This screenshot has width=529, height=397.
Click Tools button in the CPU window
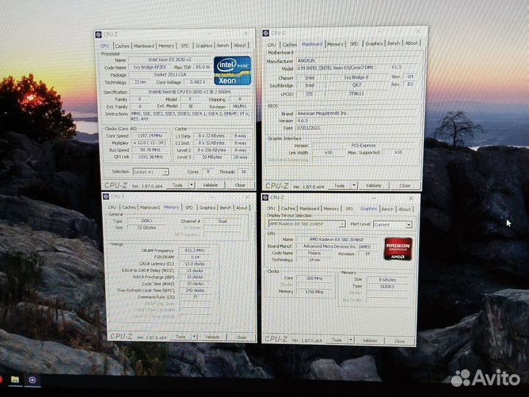178,185
